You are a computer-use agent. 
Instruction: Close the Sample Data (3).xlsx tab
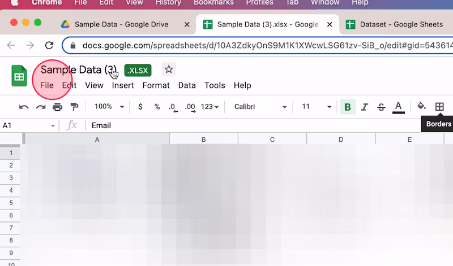tap(330, 24)
